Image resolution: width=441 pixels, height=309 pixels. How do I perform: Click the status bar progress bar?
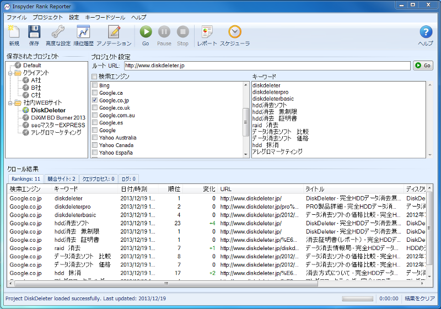point(357,299)
